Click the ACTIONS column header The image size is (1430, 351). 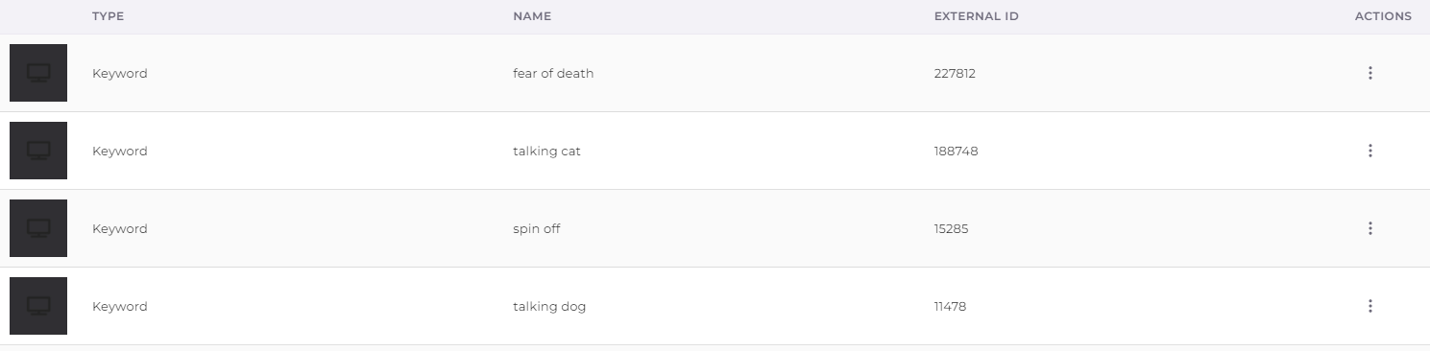tap(1383, 16)
